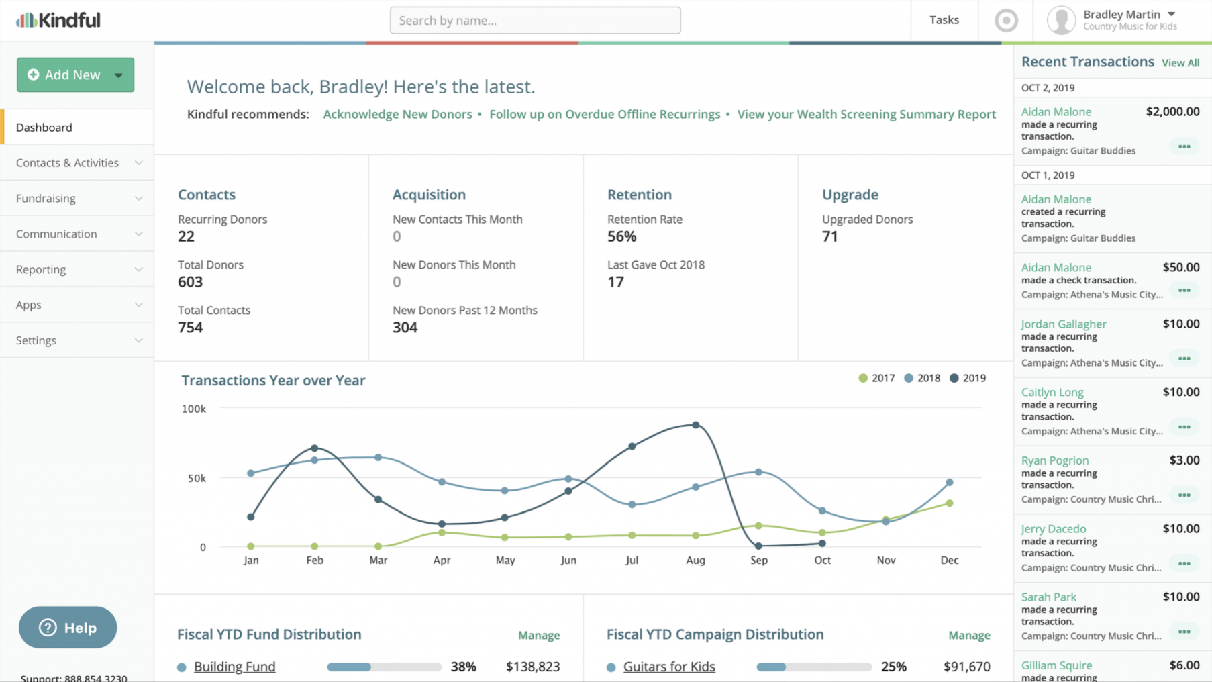
Task: Open Jordan Gallagher's contact link
Action: pyautogui.click(x=1064, y=324)
